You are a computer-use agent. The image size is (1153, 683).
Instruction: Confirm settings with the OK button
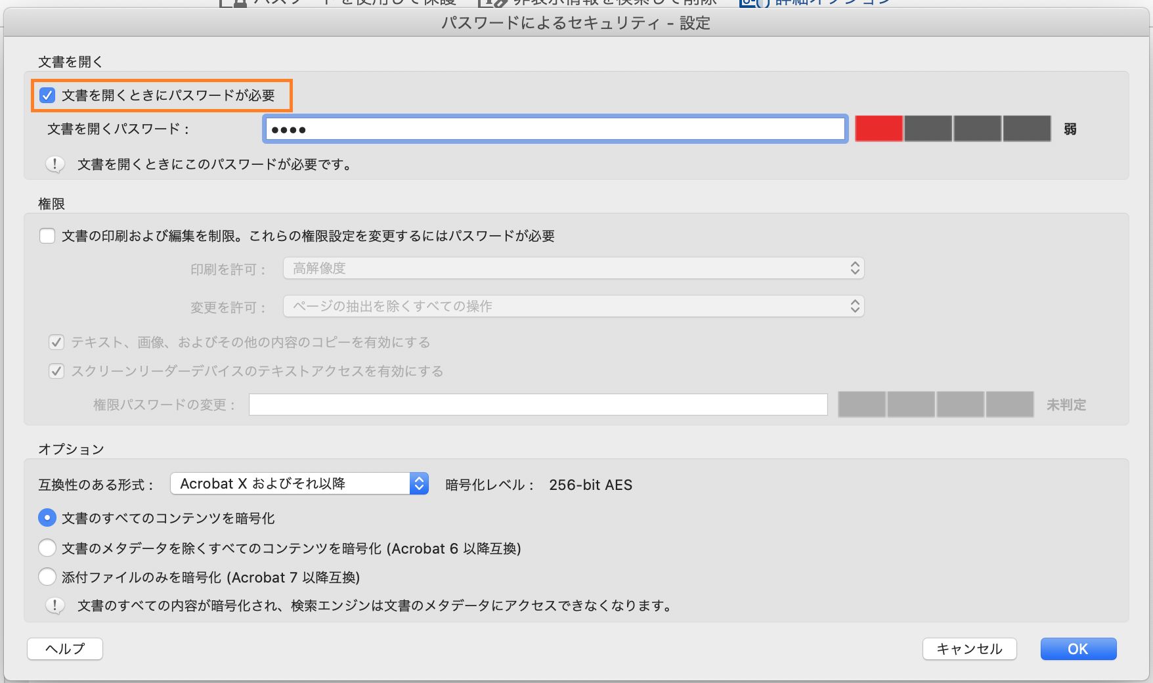coord(1077,649)
